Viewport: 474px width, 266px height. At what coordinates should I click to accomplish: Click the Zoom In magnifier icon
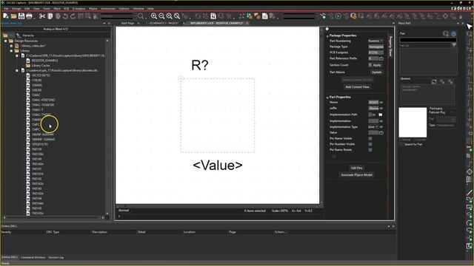154,16
